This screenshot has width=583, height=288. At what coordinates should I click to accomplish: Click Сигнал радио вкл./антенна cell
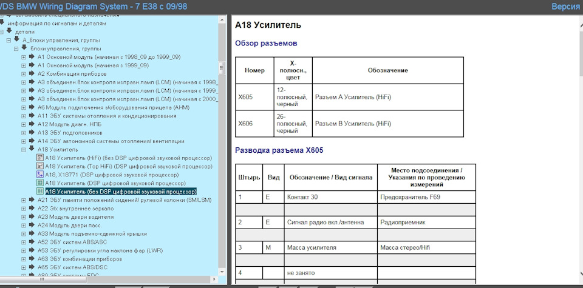pyautogui.click(x=331, y=223)
